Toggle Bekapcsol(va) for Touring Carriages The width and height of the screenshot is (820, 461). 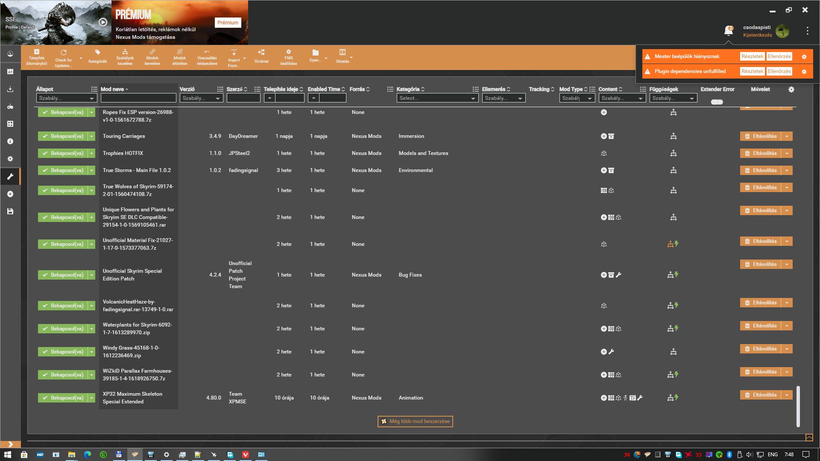coord(62,136)
